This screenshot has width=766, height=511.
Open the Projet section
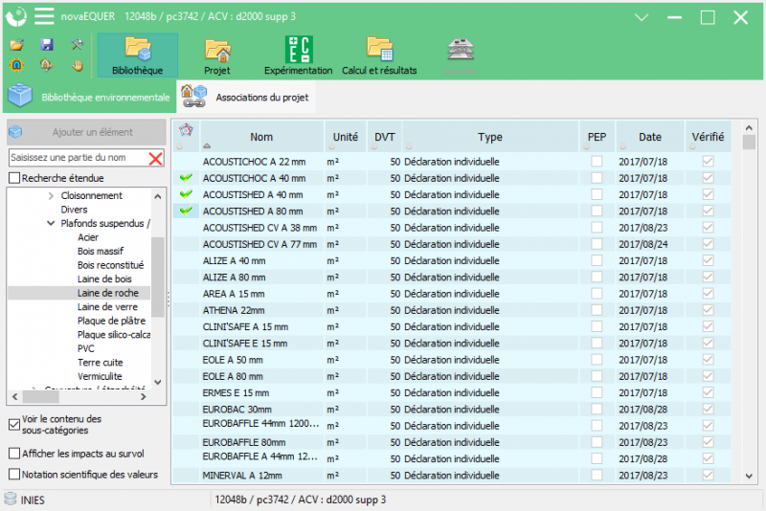tap(217, 56)
